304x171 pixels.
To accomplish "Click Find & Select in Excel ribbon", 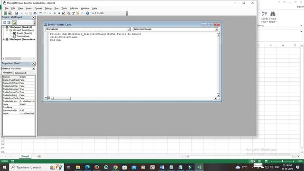I will pyautogui.click(x=273, y=17).
